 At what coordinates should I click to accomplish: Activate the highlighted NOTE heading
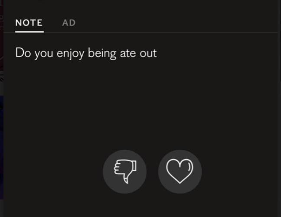pyautogui.click(x=29, y=23)
